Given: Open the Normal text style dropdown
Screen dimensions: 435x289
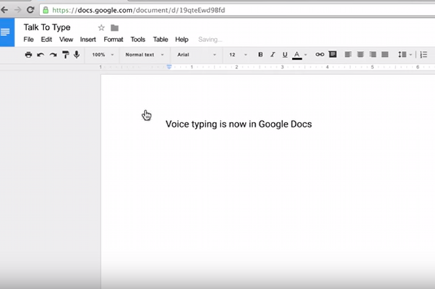Looking at the screenshot, I should tap(145, 55).
